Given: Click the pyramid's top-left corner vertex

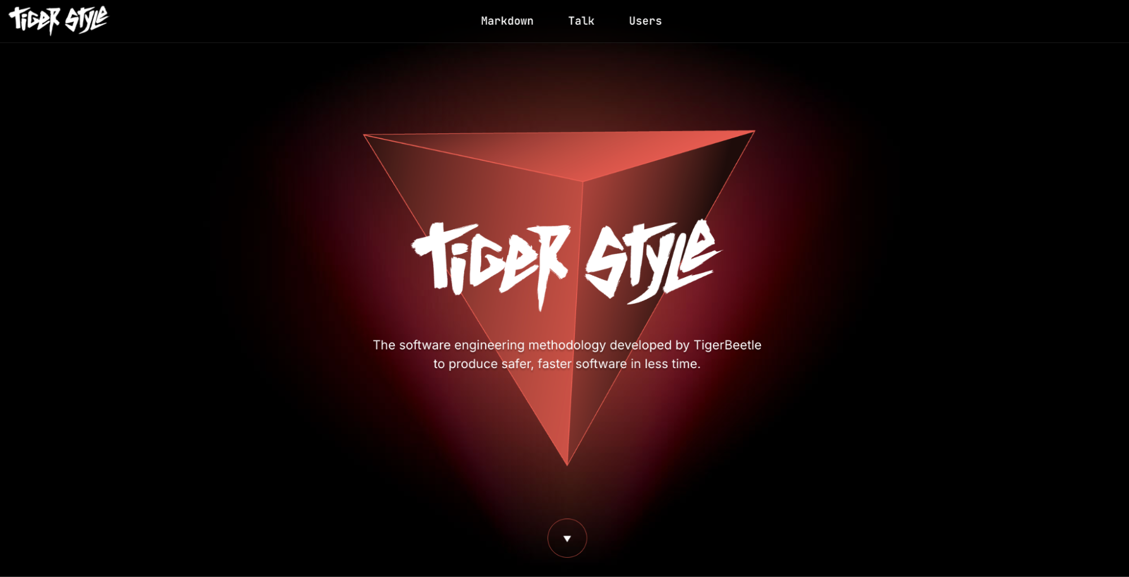Looking at the screenshot, I should click(x=365, y=135).
